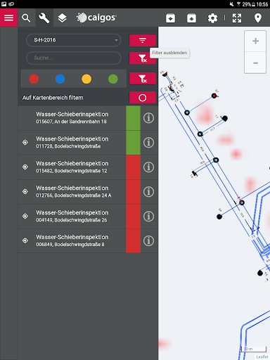
Task: Select the wrench tools tab
Action: coord(44,18)
